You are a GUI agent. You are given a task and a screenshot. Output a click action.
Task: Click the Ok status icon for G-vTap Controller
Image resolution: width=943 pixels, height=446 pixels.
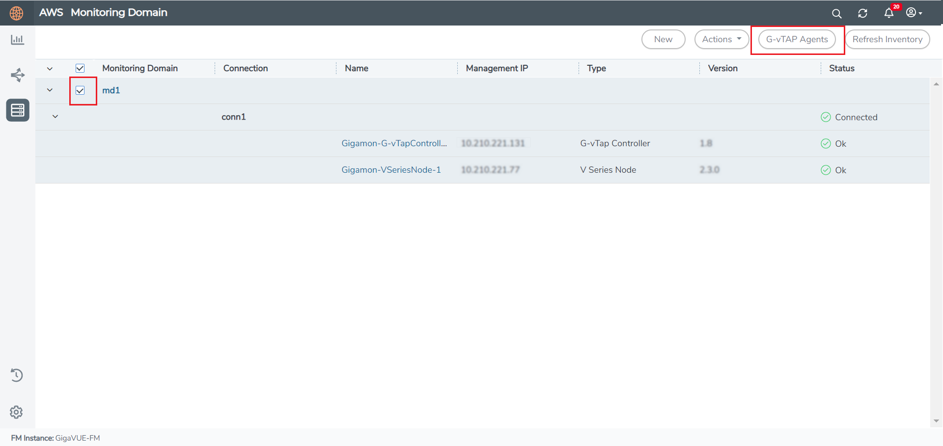pos(826,144)
